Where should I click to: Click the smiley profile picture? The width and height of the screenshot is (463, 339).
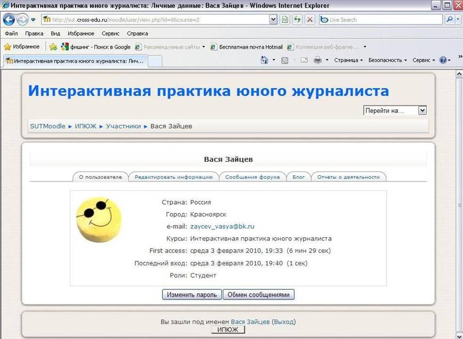[x=99, y=220]
